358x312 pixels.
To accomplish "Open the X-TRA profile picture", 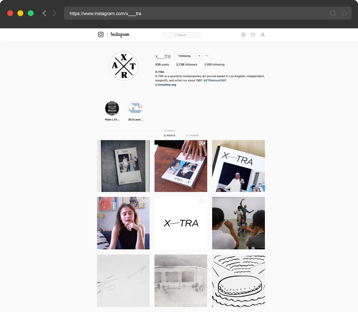I will (124, 66).
